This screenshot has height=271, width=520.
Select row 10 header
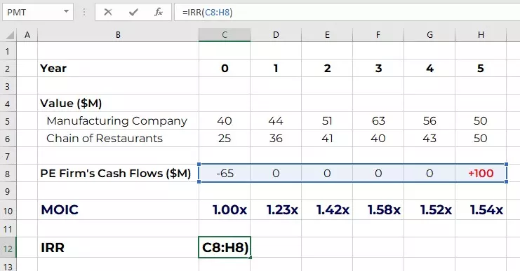pyautogui.click(x=8, y=210)
